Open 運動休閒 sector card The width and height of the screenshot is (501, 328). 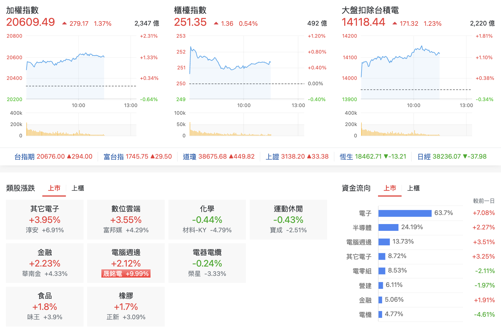pos(288,220)
